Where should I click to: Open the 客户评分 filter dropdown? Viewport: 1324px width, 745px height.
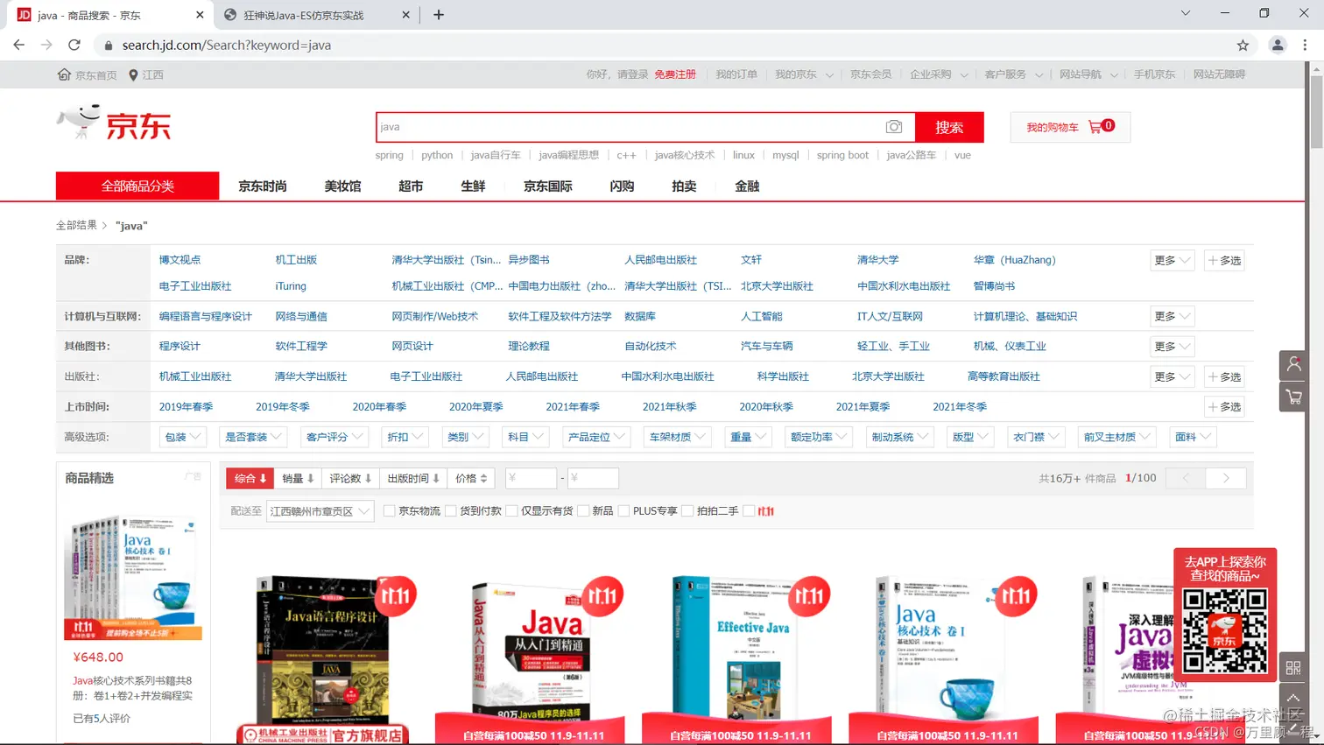tap(334, 437)
